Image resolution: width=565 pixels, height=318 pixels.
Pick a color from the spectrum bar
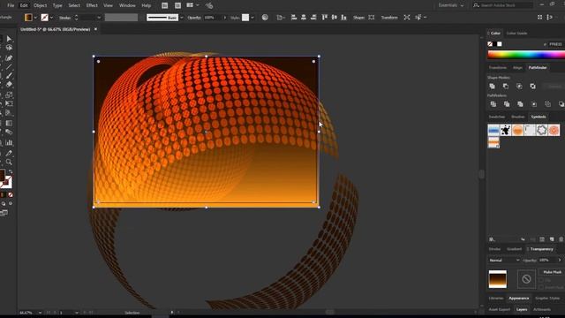(526, 55)
